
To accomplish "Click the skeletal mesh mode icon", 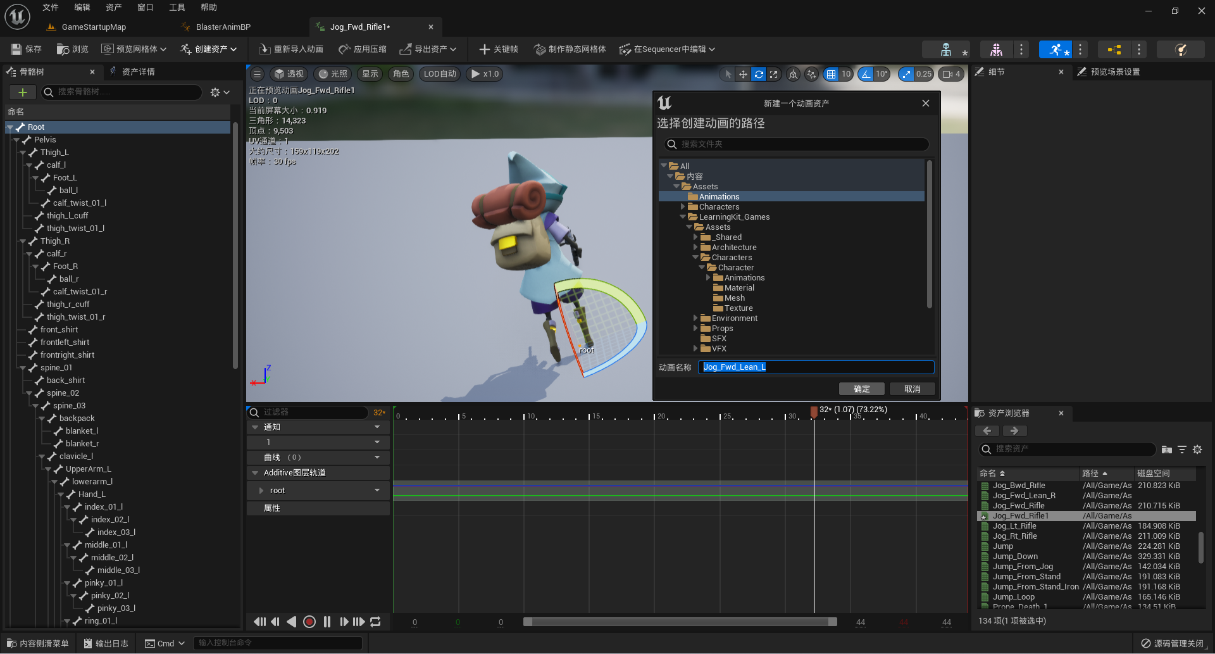I will pos(996,49).
